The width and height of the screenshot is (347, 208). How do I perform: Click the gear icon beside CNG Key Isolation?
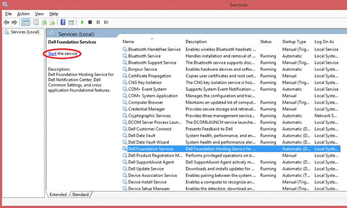tap(125, 82)
